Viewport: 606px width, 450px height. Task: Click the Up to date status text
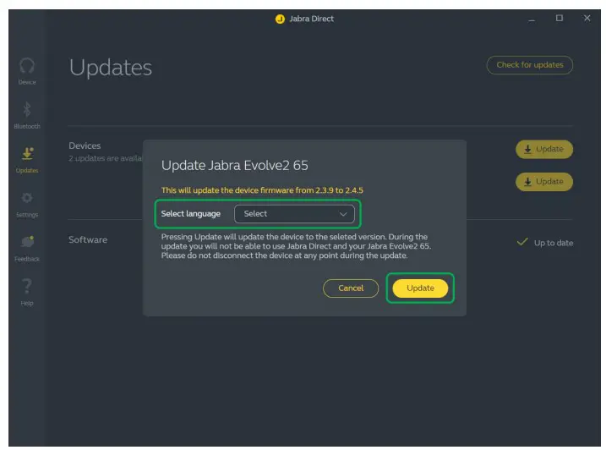554,243
